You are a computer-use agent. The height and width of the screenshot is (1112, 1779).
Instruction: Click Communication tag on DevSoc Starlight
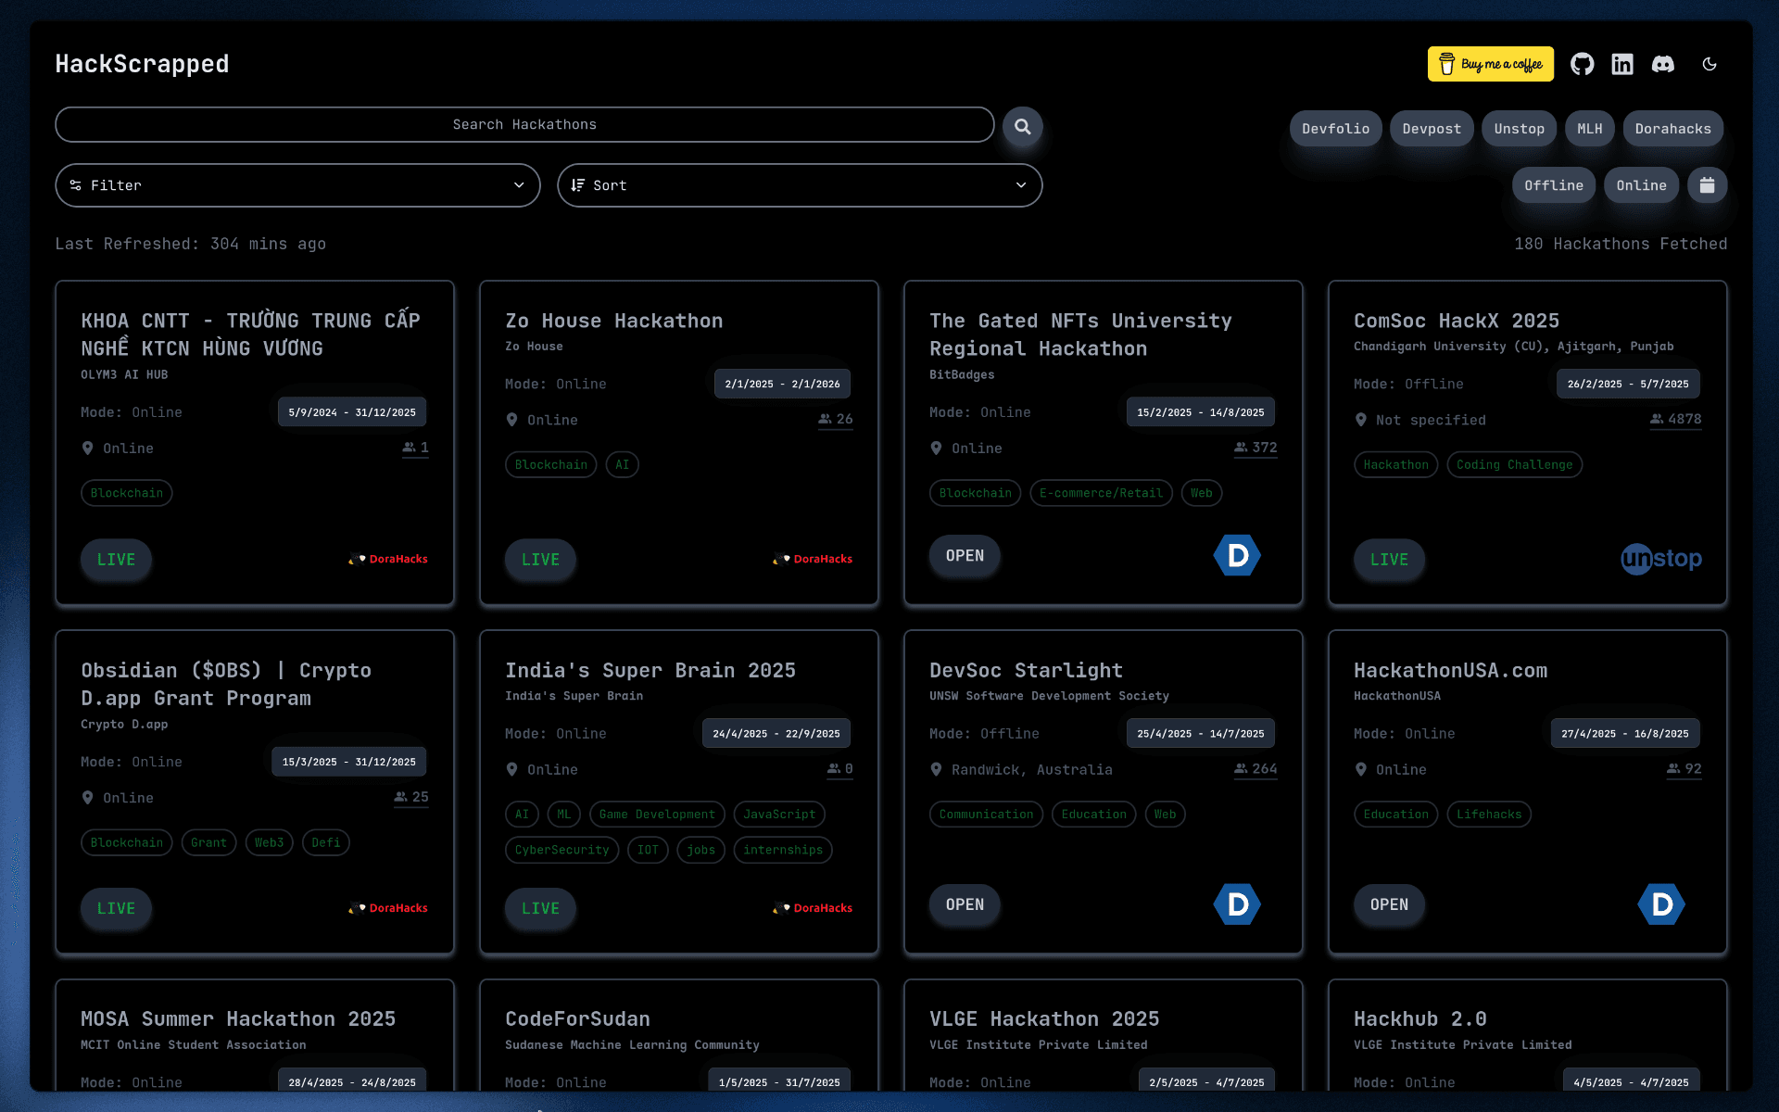click(986, 814)
